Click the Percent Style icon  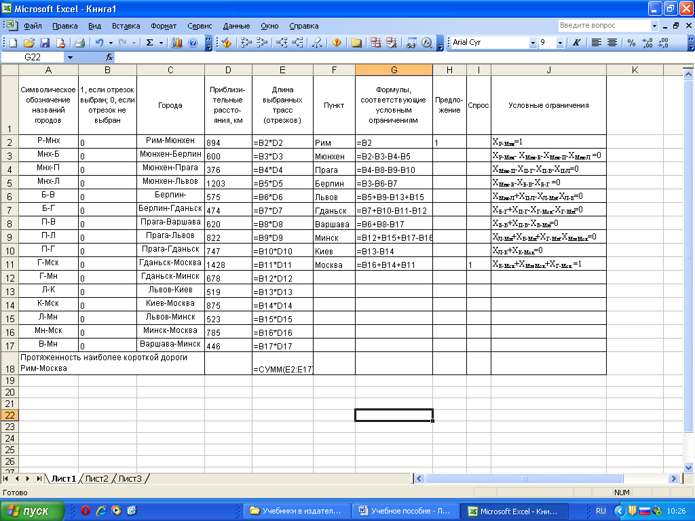tap(631, 43)
